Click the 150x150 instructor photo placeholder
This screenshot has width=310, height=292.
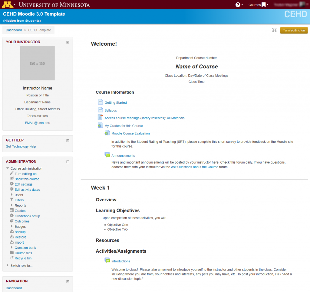click(37, 63)
